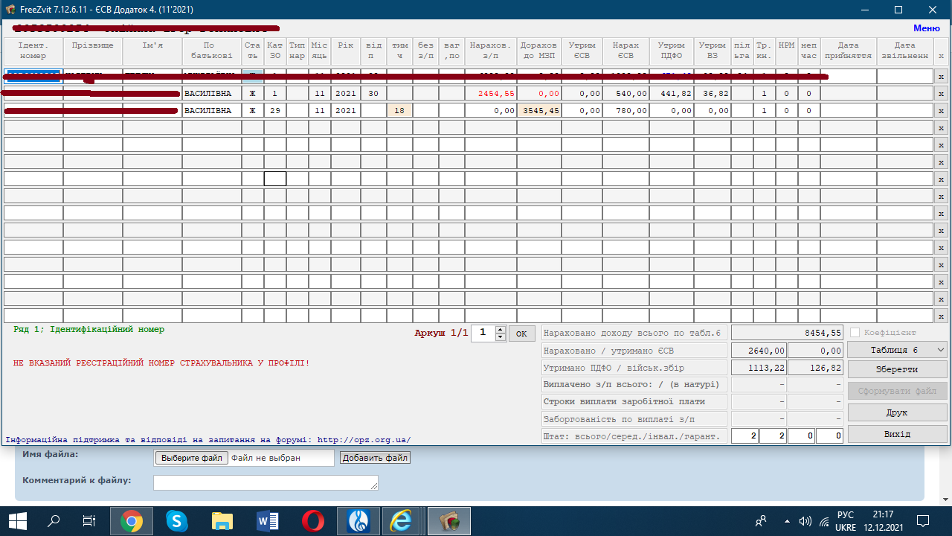952x536 pixels.
Task: Increase the Аркуш sheet number with up arrow
Action: (501, 330)
